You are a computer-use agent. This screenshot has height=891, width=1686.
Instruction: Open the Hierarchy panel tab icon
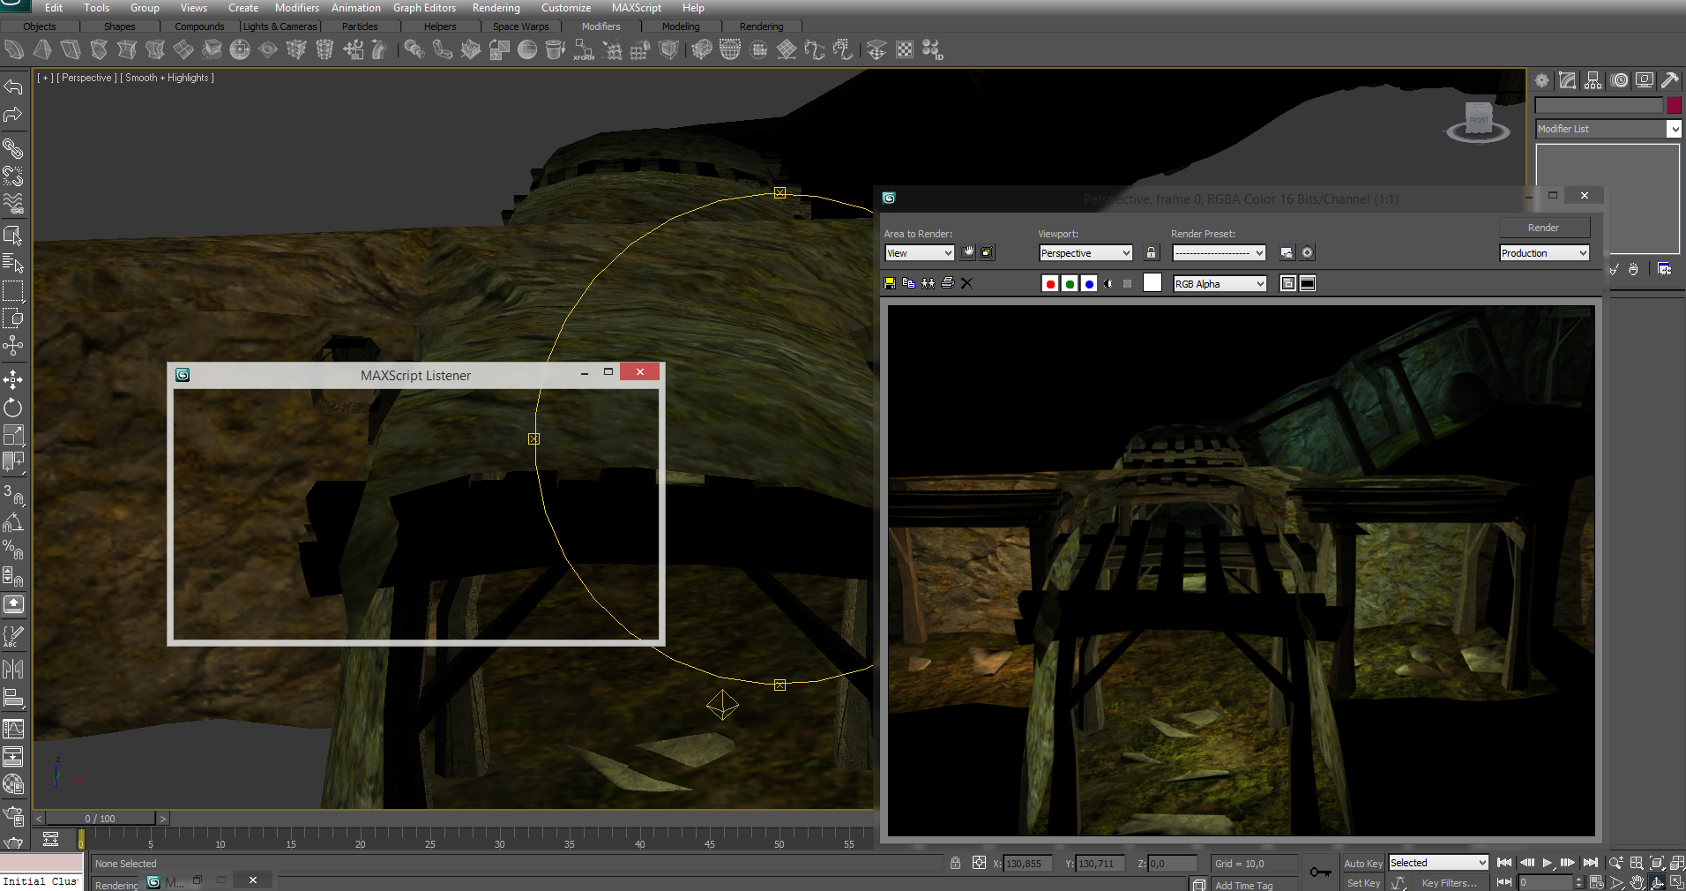(1593, 81)
